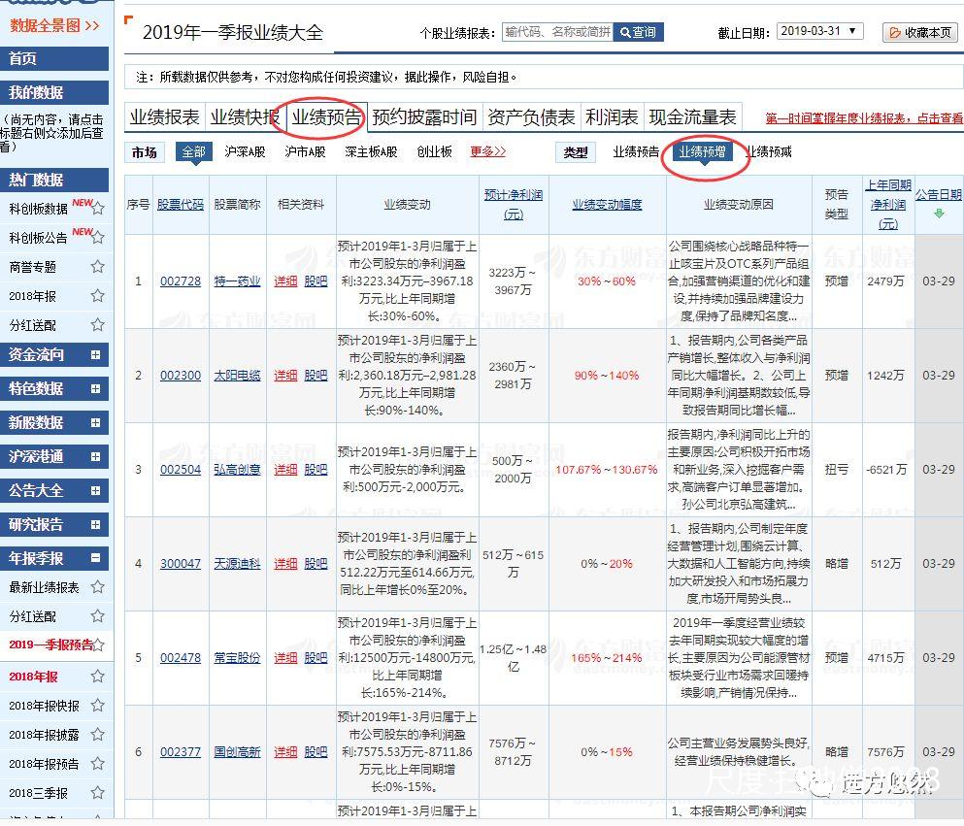Filter market by 深主板A股
Image resolution: width=964 pixels, height=826 pixels.
pos(371,151)
